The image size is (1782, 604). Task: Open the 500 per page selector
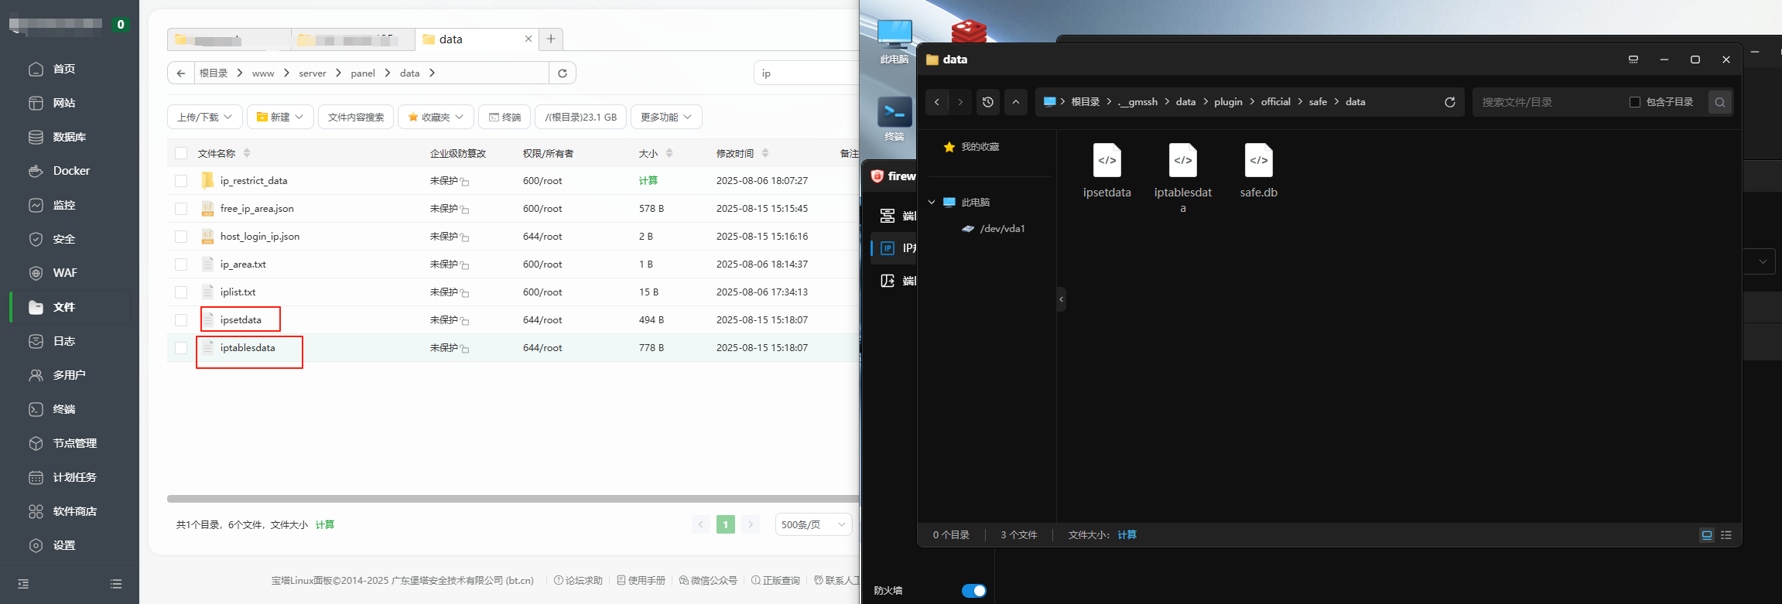click(812, 525)
